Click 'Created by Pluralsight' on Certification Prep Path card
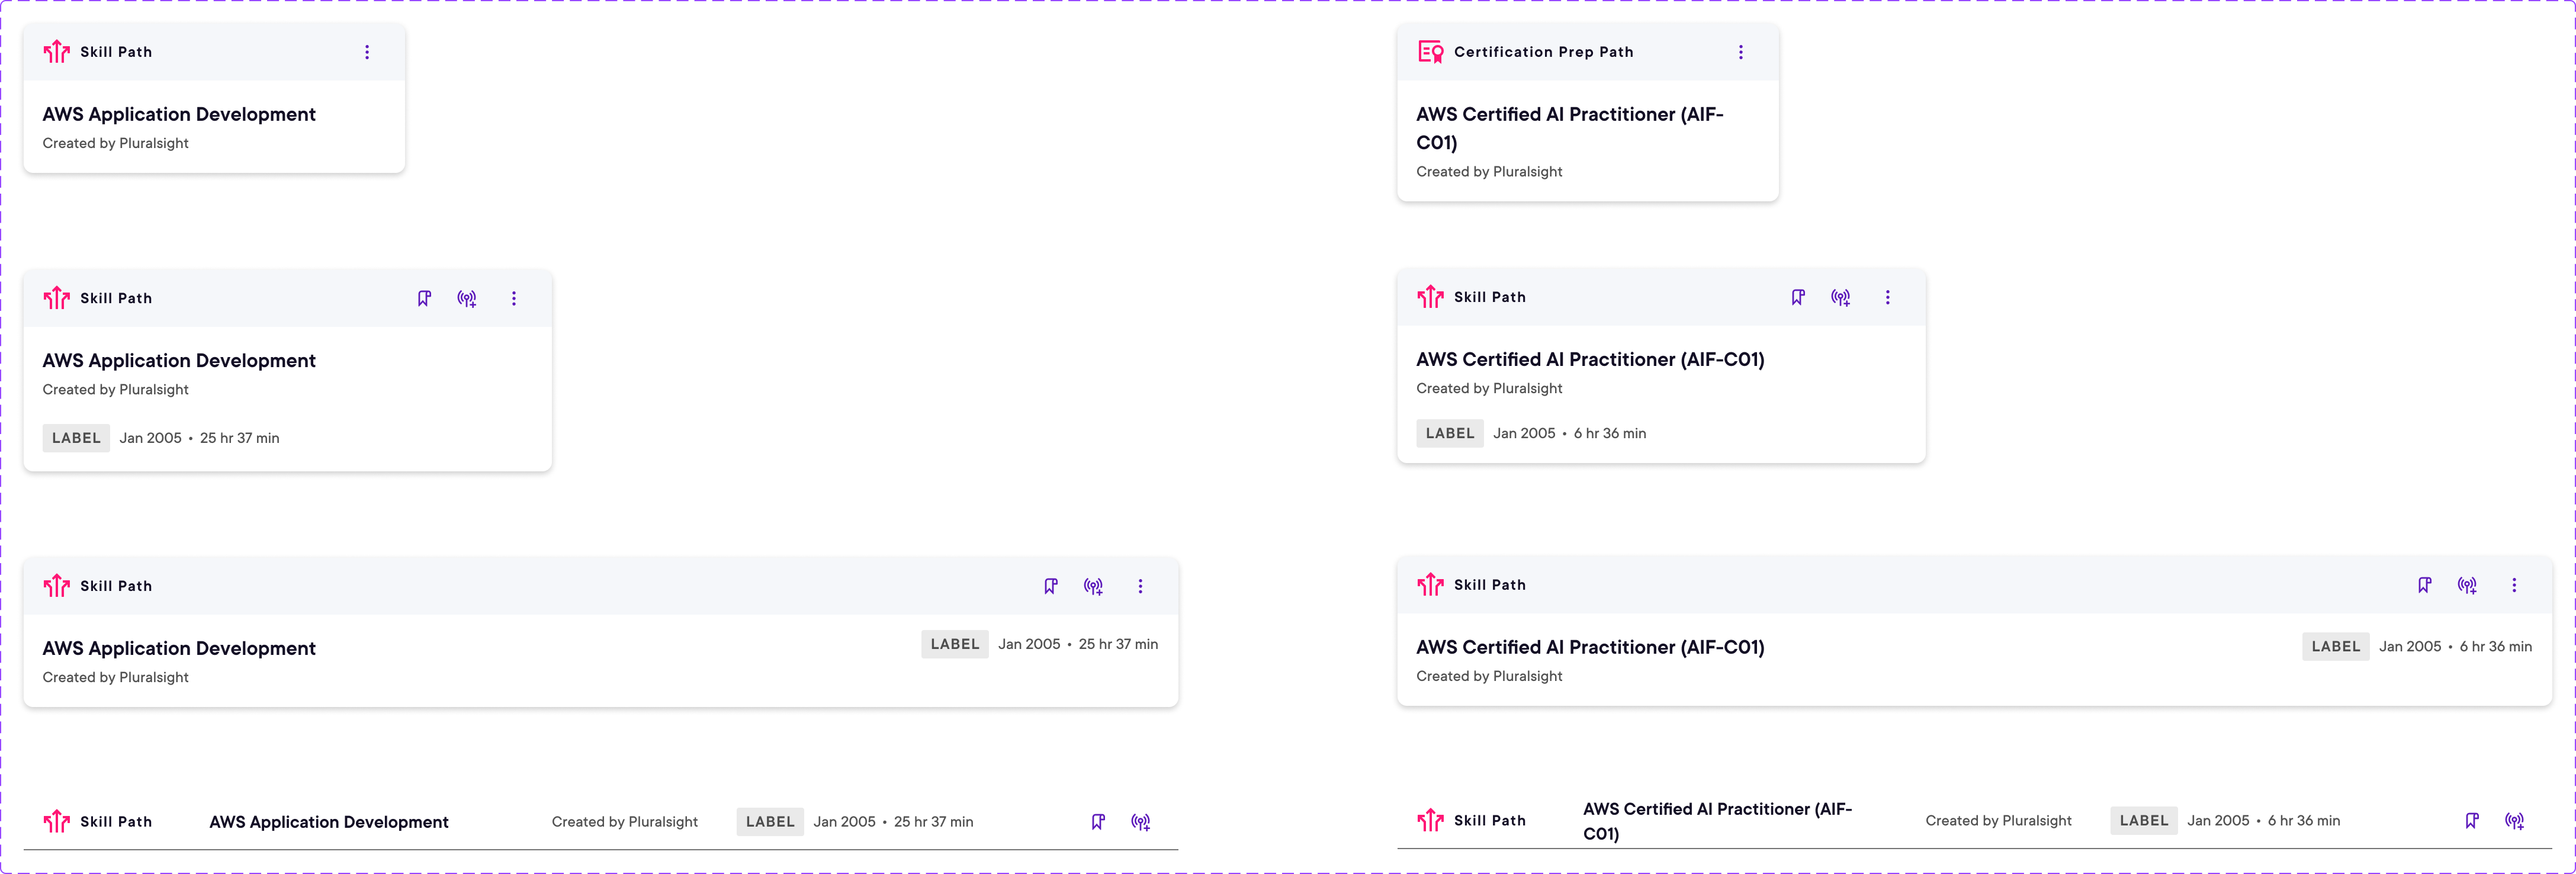The width and height of the screenshot is (2576, 874). [1489, 172]
